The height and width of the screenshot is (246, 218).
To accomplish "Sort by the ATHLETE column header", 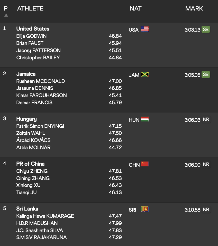I will [x=30, y=8].
